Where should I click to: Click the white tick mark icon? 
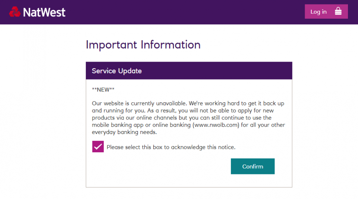pos(98,147)
